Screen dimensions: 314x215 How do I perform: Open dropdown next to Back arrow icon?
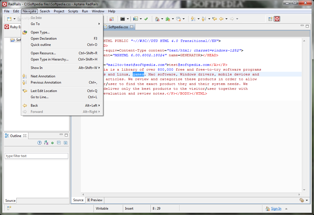coord(227,19)
